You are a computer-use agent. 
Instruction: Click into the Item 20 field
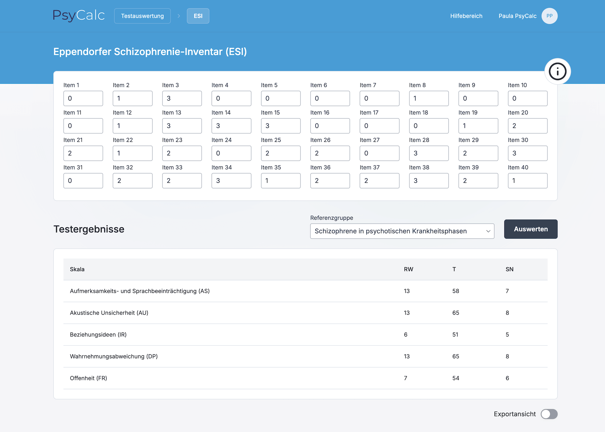tap(527, 126)
